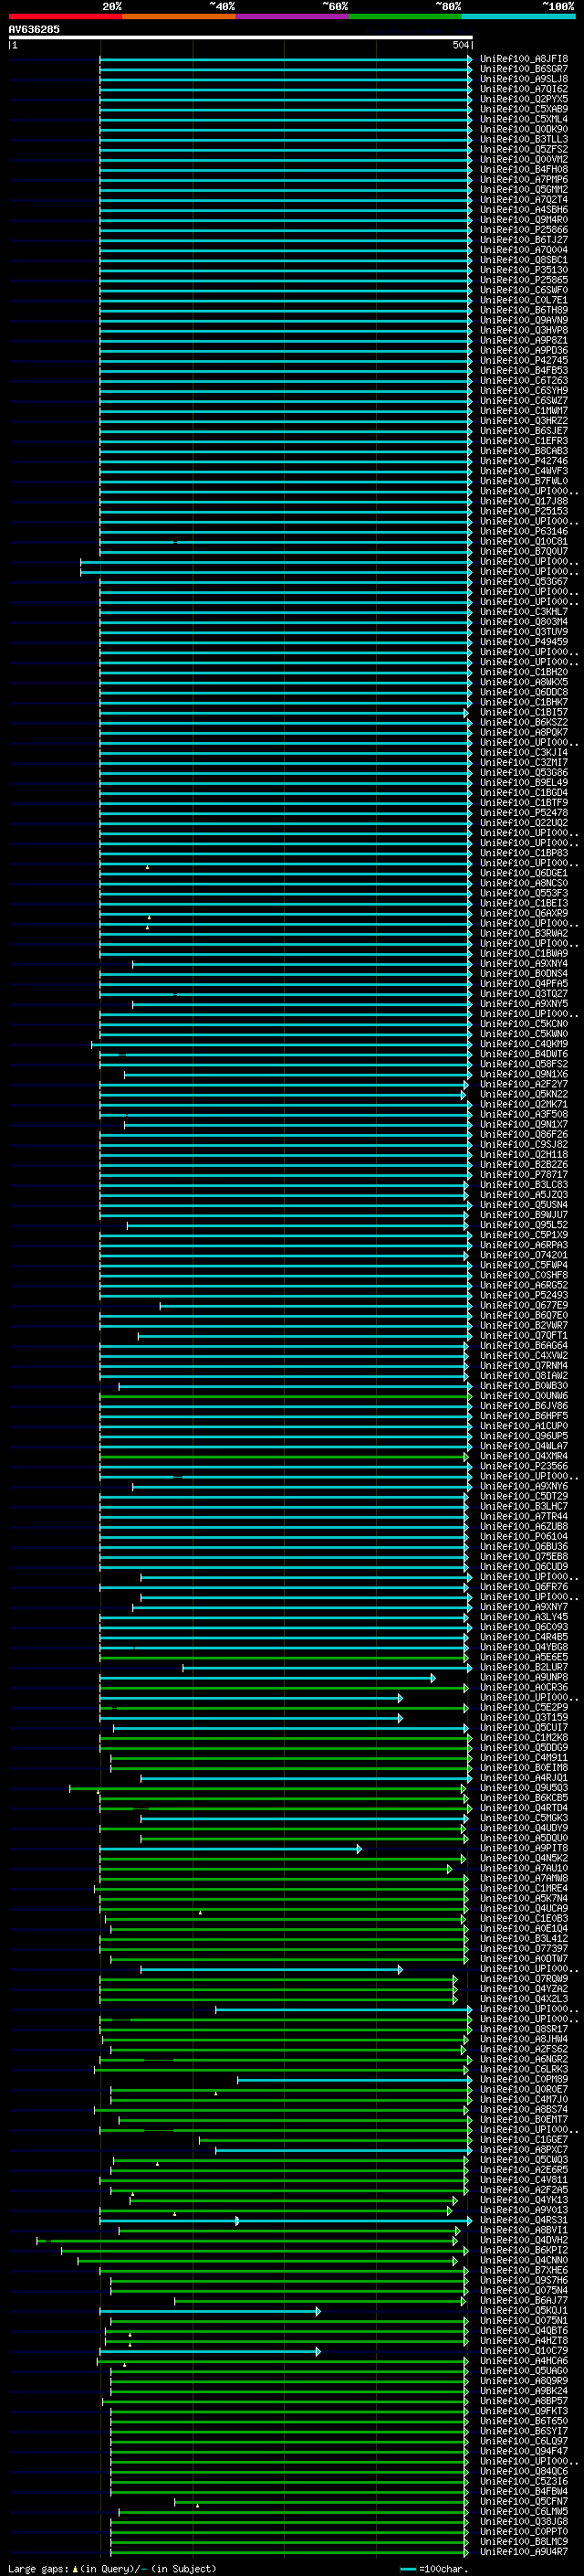Click the query end position 504 label
The height and width of the screenshot is (2576, 584).
(461, 45)
